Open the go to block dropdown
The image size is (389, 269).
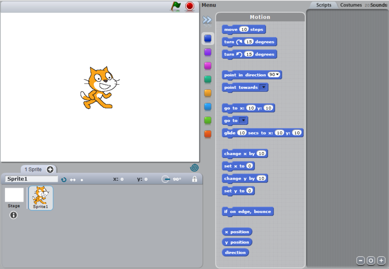243,120
